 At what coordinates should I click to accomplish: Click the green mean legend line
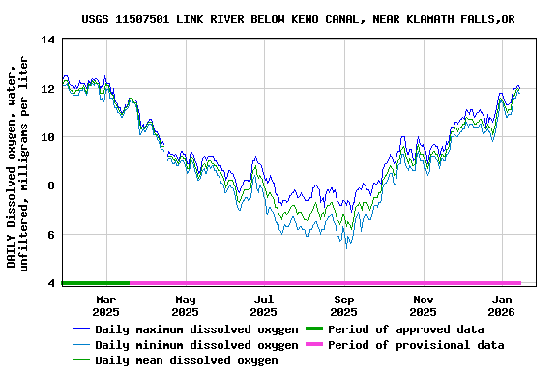(81, 360)
